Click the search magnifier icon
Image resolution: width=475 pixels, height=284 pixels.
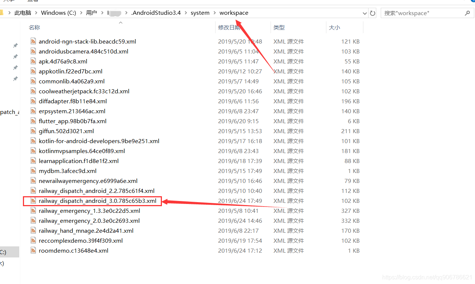467,13
